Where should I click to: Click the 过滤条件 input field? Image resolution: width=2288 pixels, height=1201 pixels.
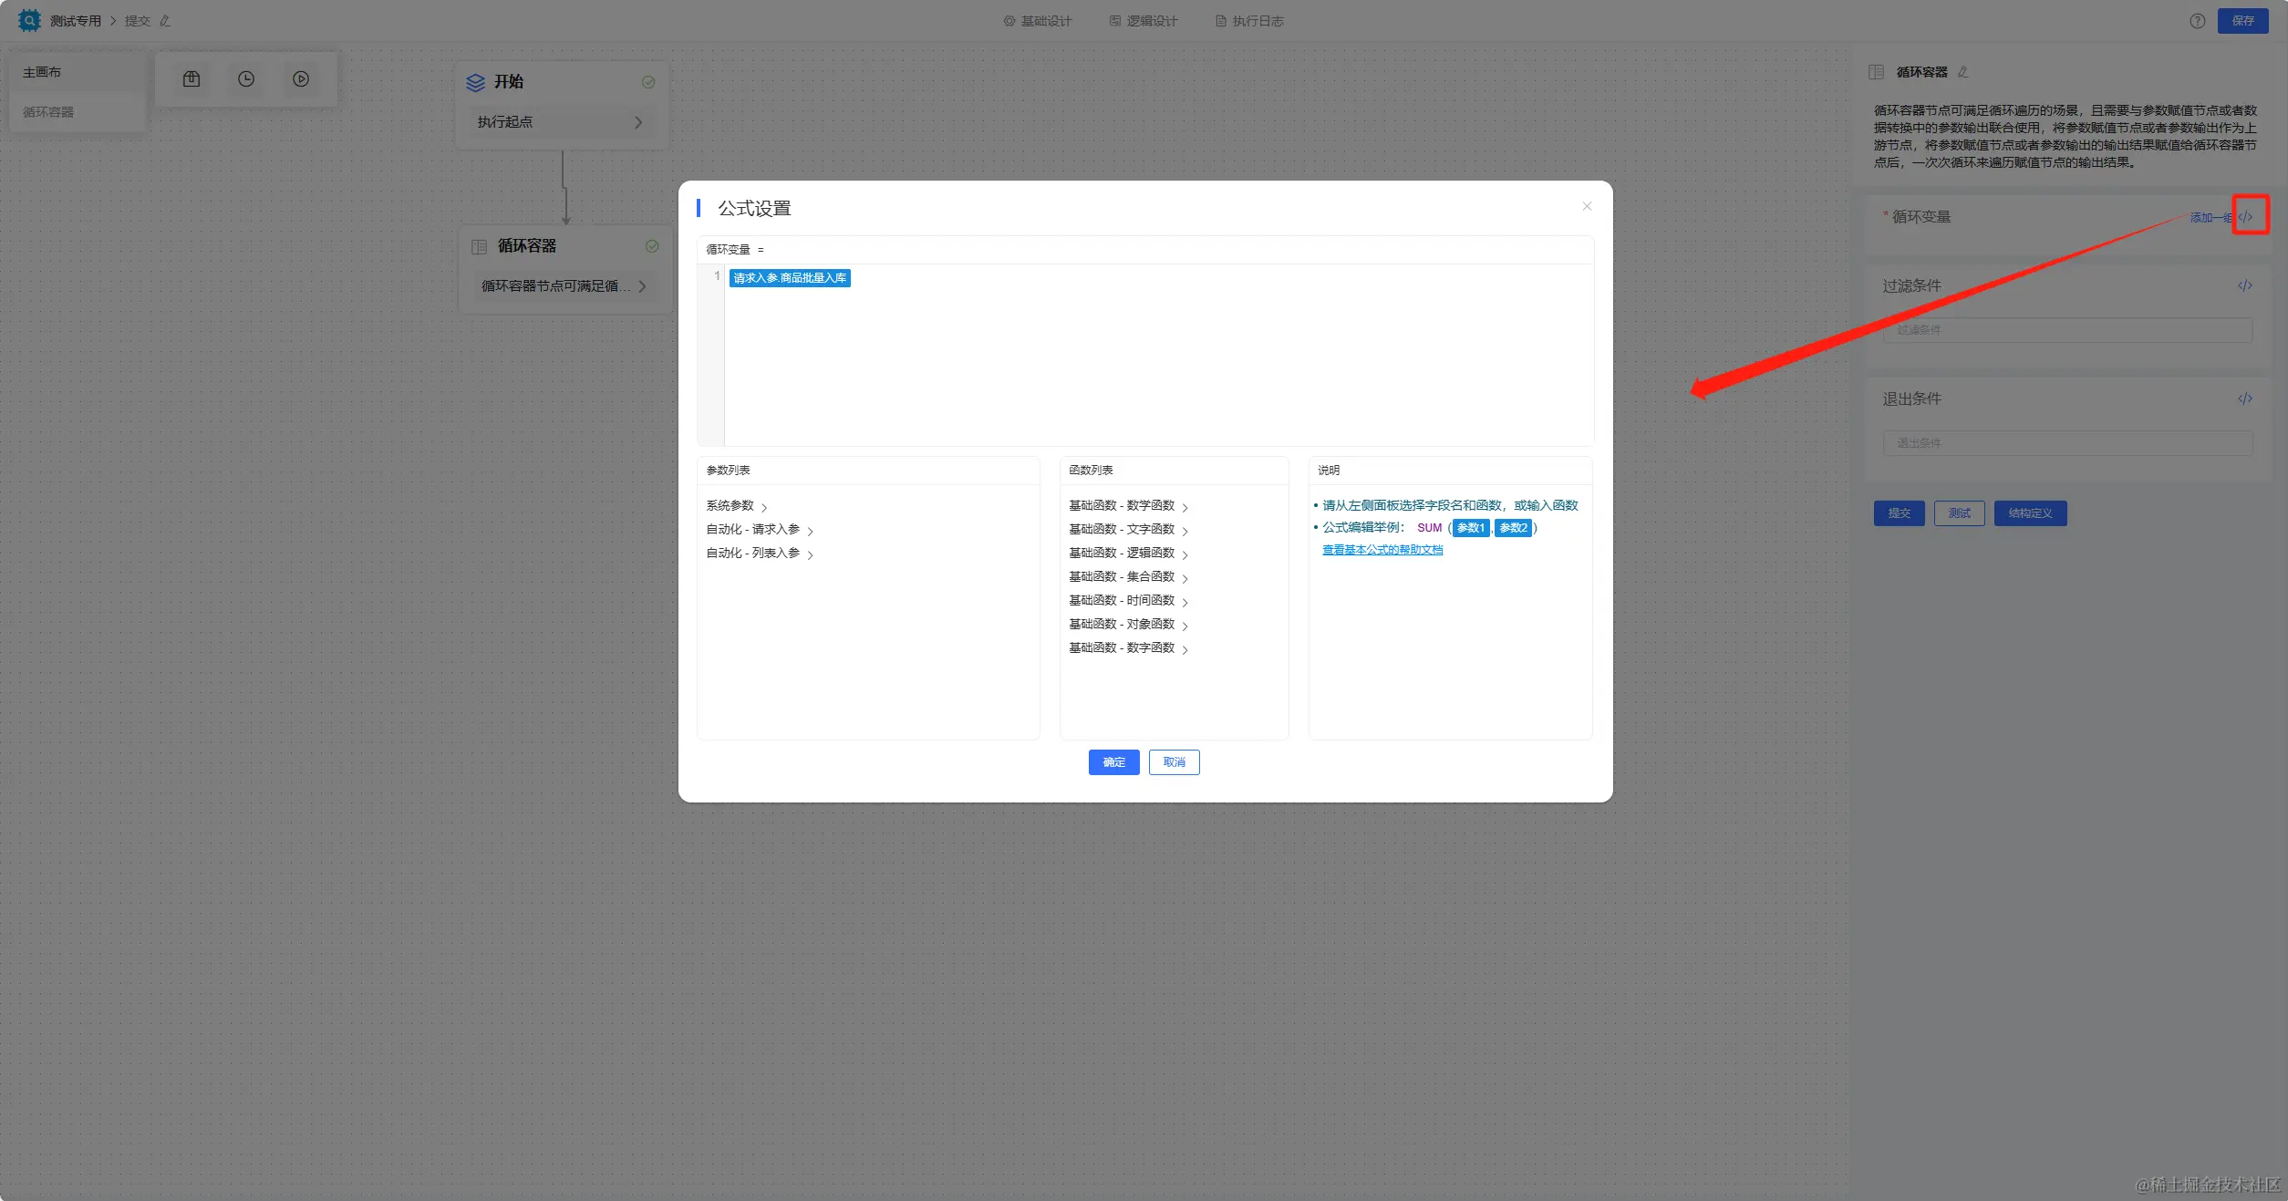point(2066,330)
